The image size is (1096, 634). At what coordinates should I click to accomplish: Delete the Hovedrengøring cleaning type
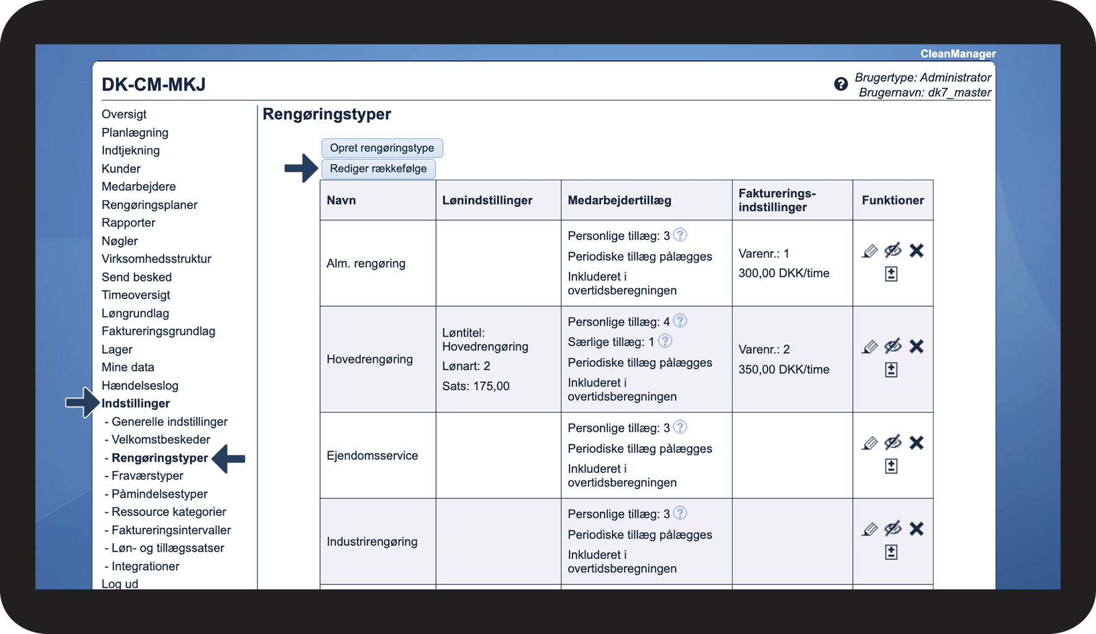(x=917, y=346)
